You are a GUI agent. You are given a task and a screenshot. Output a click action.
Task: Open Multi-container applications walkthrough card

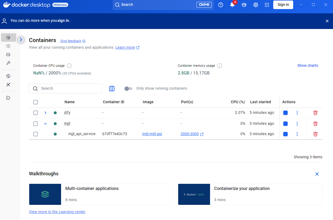[x=101, y=194]
